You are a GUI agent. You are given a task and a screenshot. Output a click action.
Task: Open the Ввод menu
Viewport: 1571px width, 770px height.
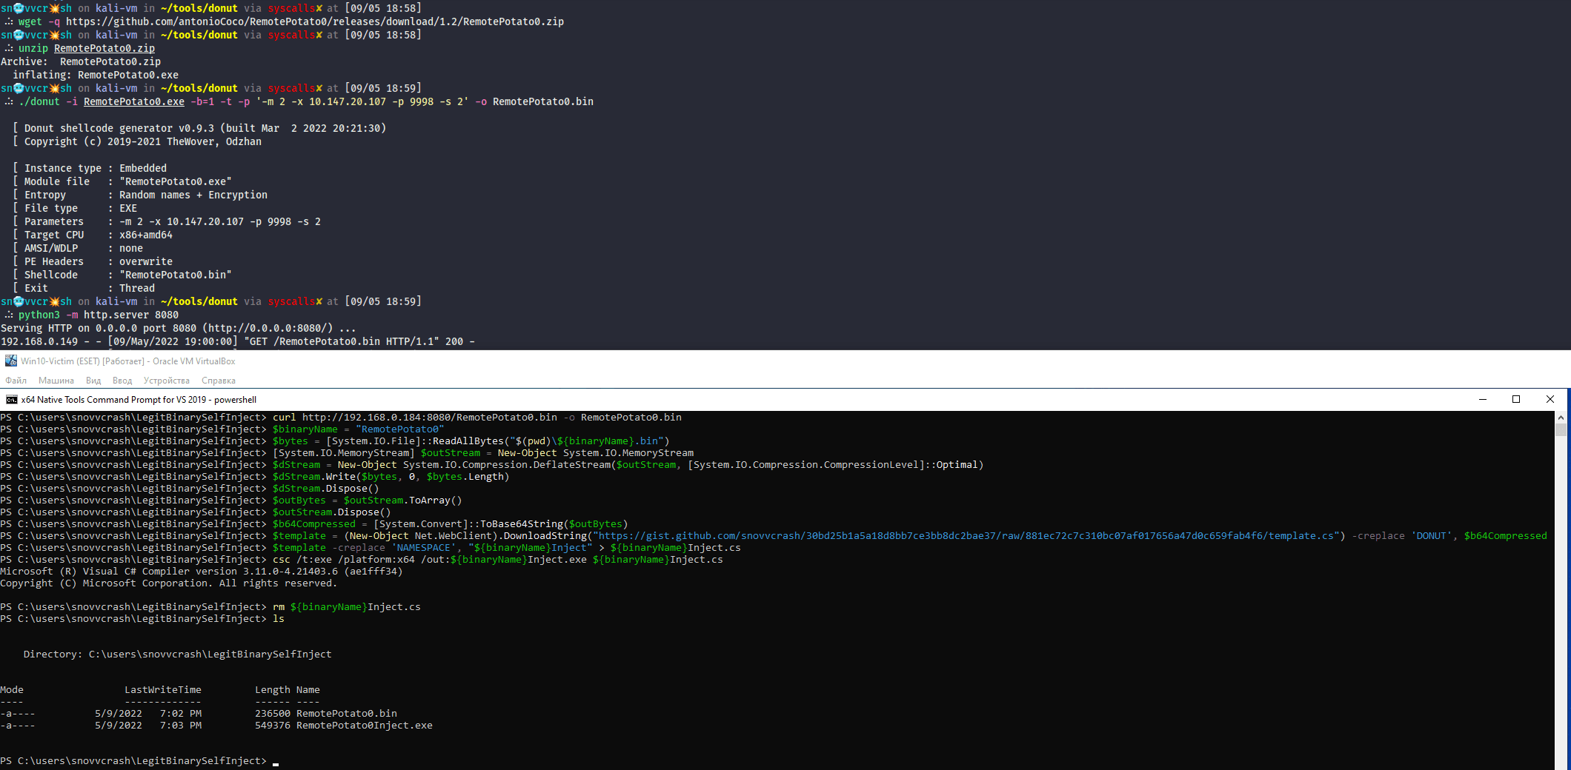click(122, 380)
